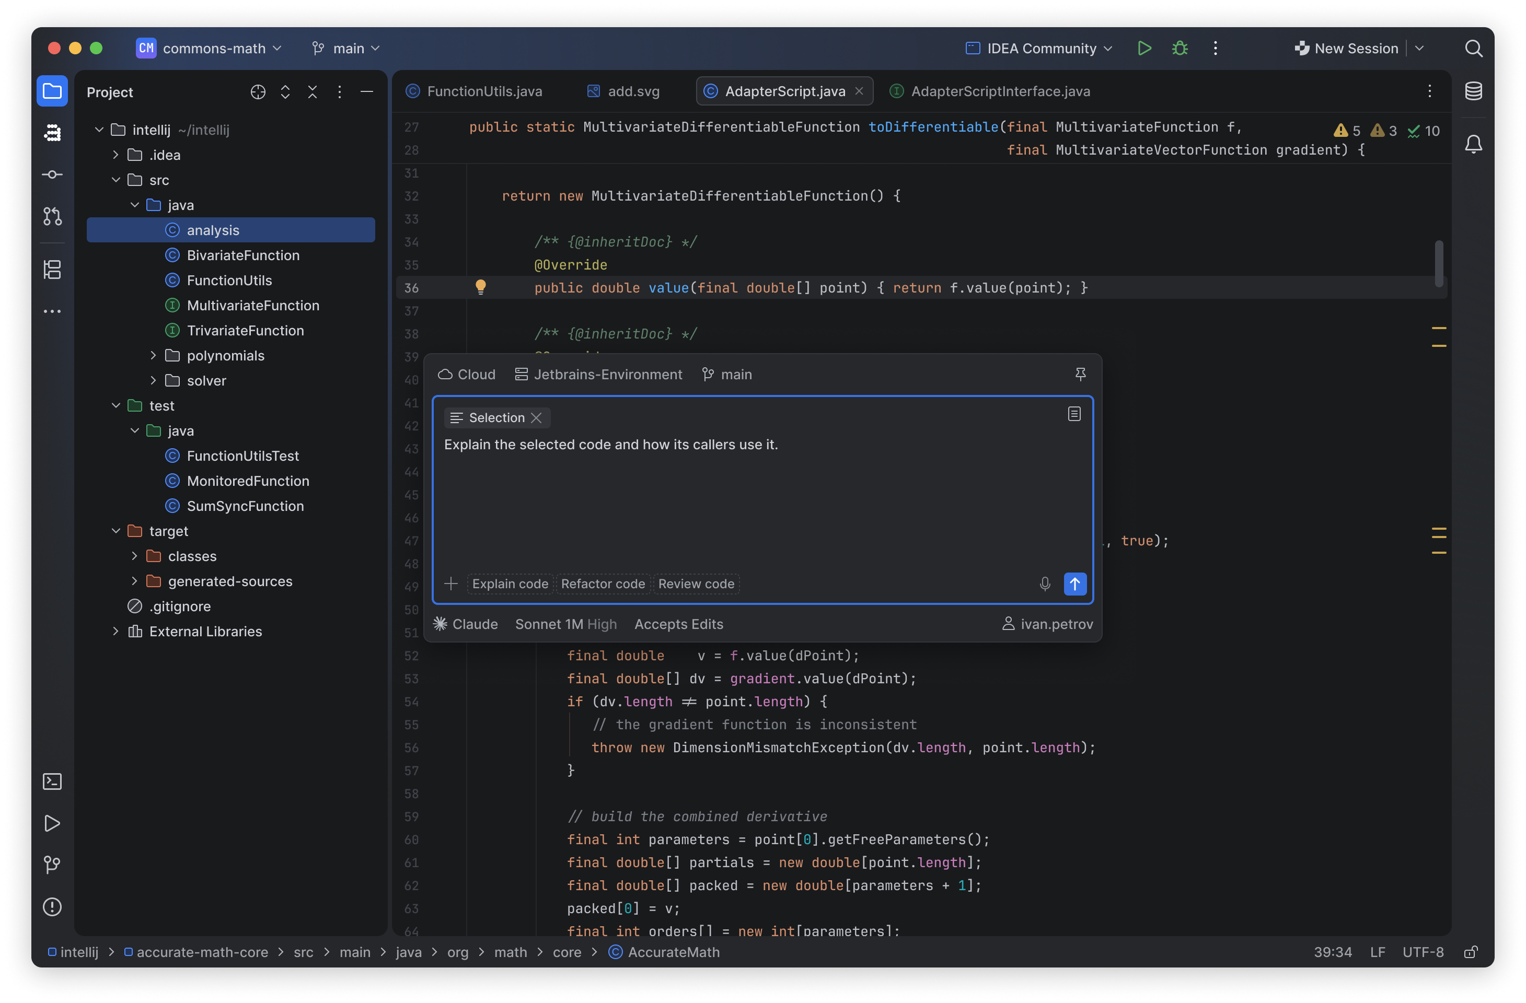Click the Sonnet 1M High model selector
The height and width of the screenshot is (1003, 1526).
[x=565, y=624]
